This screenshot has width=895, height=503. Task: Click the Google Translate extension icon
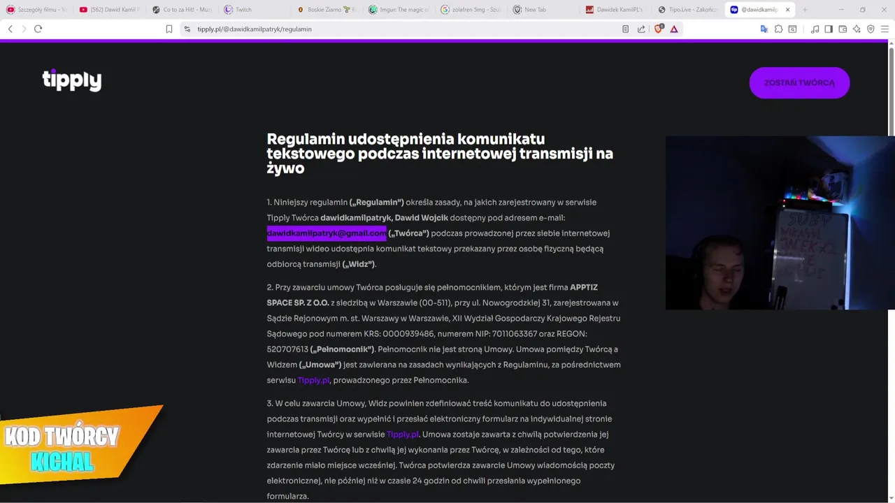pyautogui.click(x=764, y=29)
